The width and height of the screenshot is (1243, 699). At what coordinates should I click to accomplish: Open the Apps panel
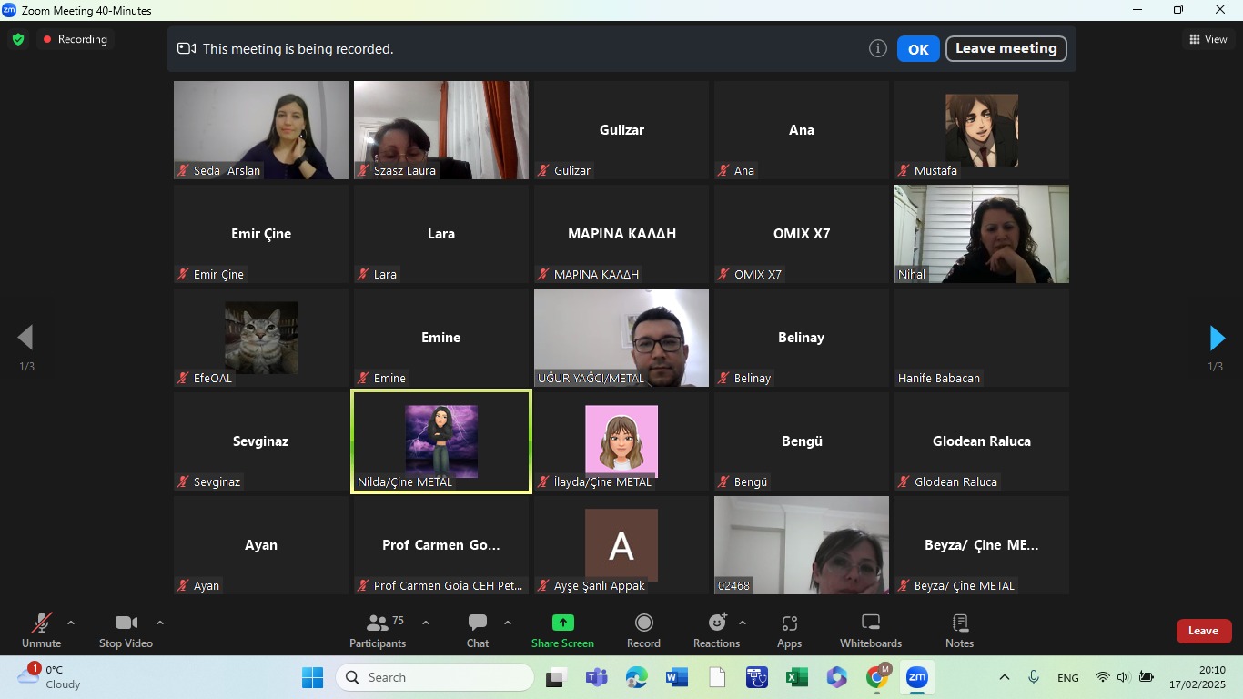(x=789, y=631)
